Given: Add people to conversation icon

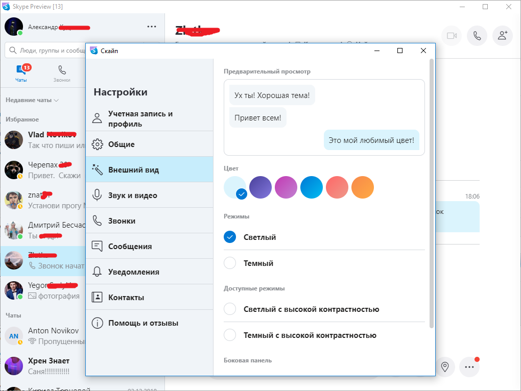Looking at the screenshot, I should pos(503,36).
